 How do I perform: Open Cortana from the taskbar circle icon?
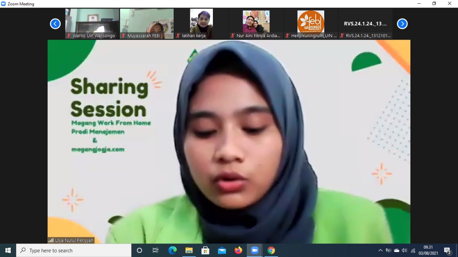point(140,250)
